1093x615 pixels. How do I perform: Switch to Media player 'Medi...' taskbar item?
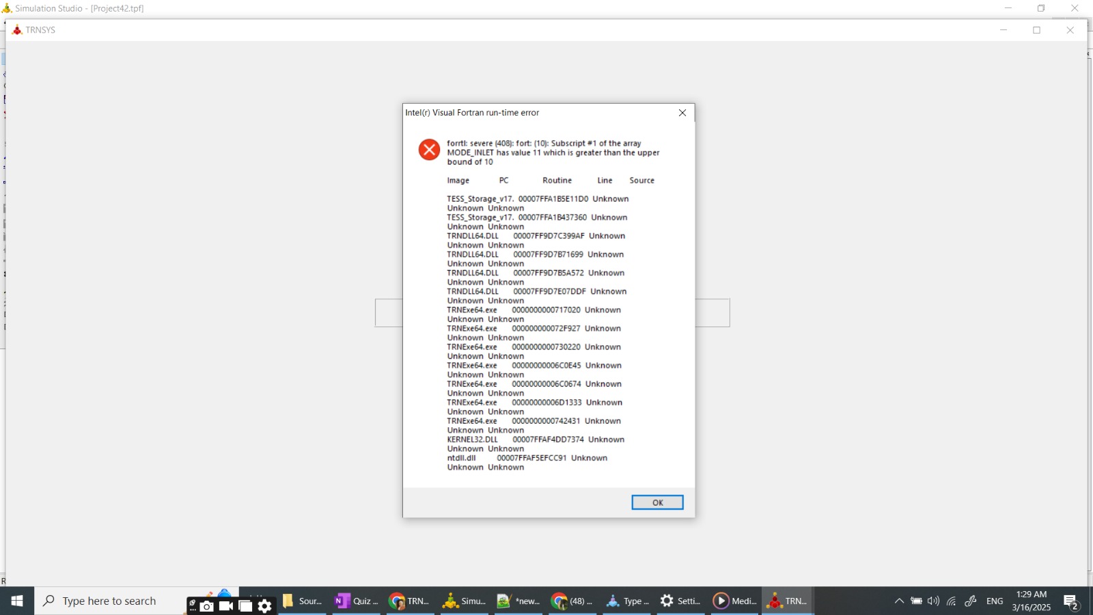pos(735,601)
